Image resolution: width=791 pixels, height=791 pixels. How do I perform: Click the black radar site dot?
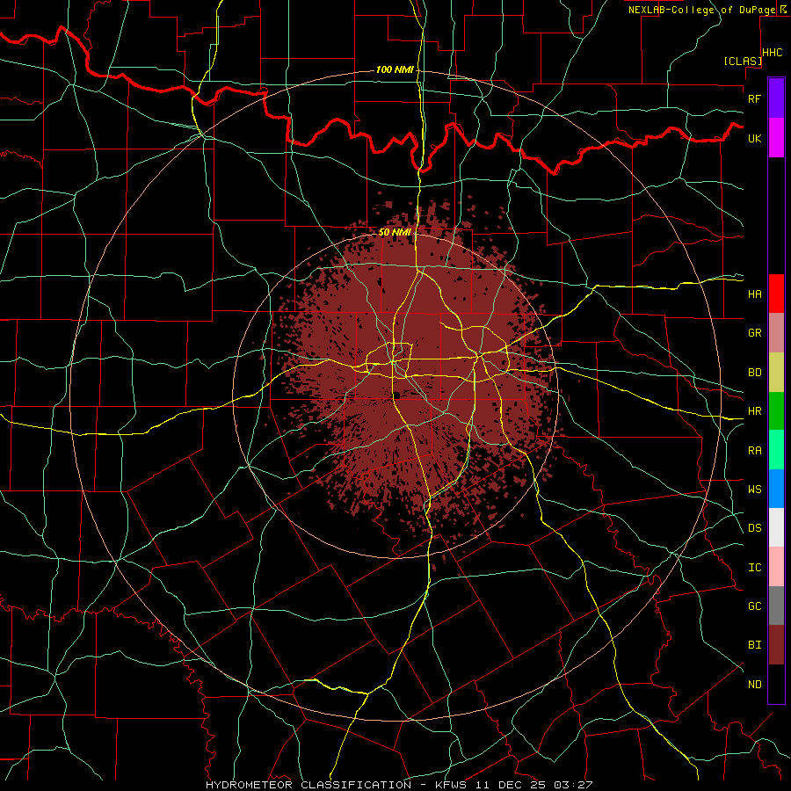396,395
